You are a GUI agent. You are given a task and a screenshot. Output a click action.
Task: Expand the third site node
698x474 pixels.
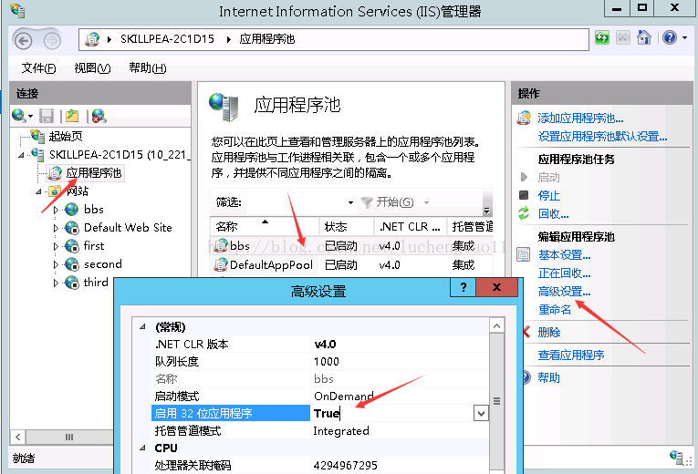pyautogui.click(x=56, y=283)
